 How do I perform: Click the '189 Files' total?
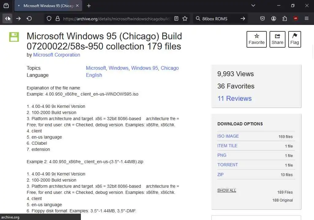285,192
